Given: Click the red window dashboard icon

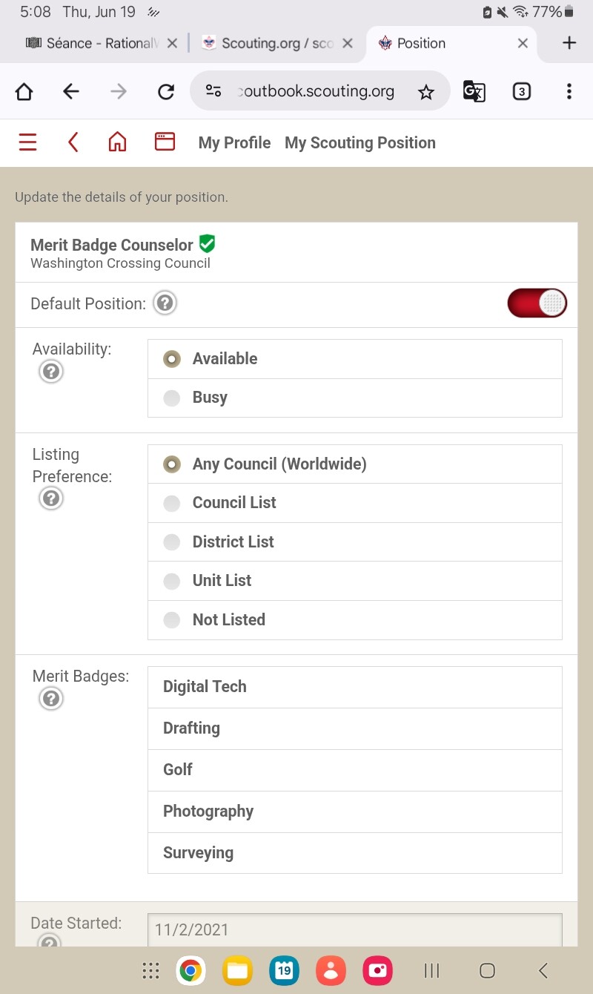Looking at the screenshot, I should (x=165, y=142).
